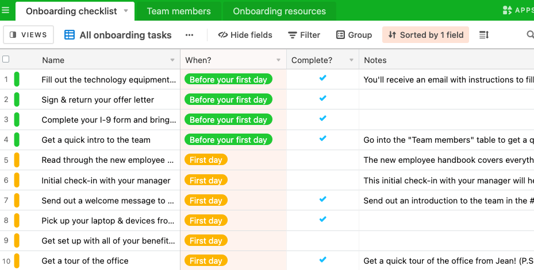Check Complete for Initial check-in with your manager
Viewport: 534px width, 270px height.
pos(323,181)
